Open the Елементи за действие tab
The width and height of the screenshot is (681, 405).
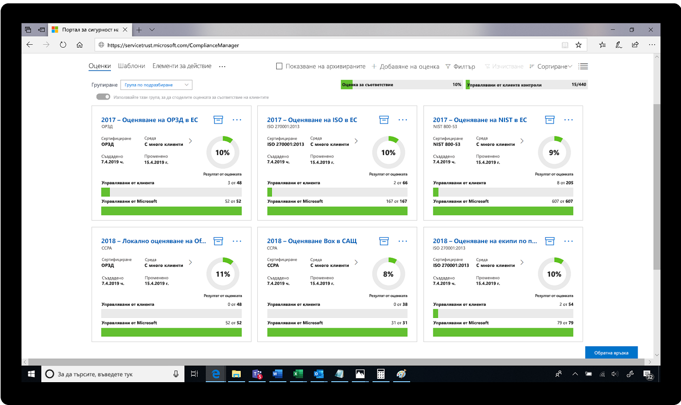(182, 66)
